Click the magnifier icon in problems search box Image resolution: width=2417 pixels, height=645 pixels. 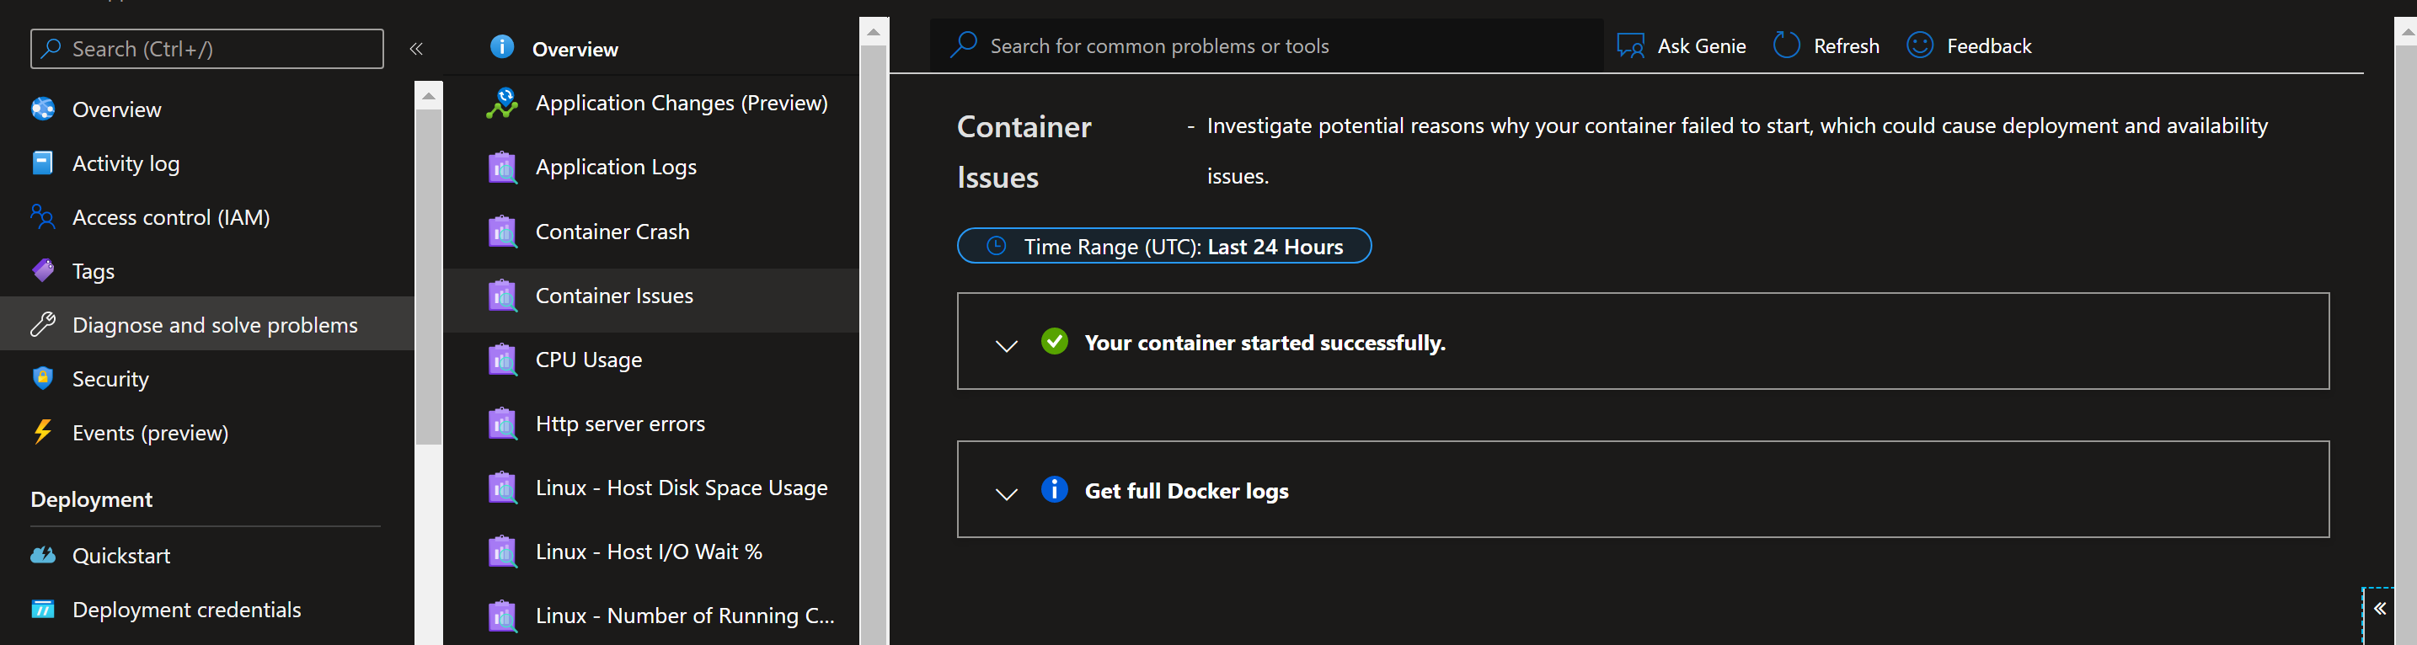click(x=964, y=45)
